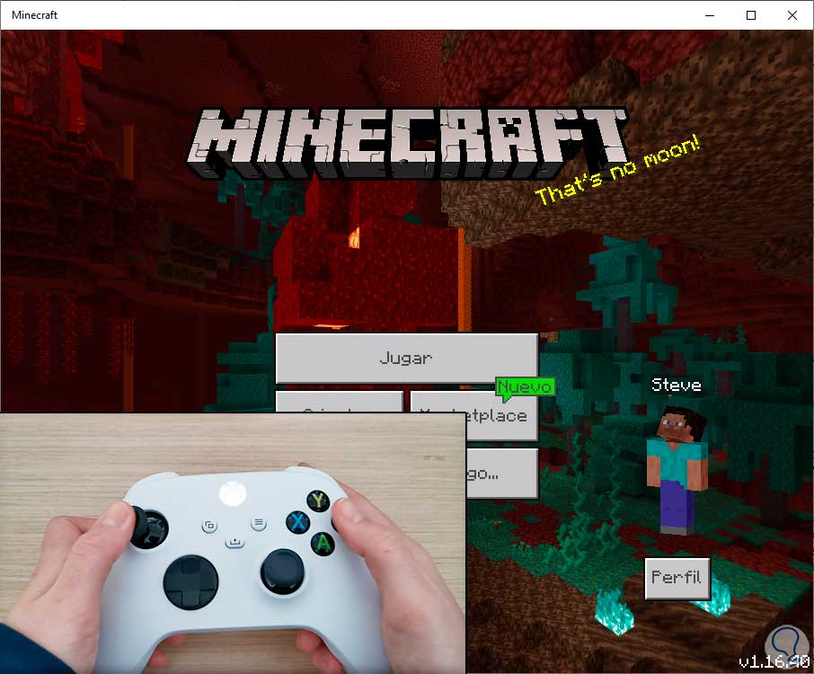
Task: Click the Minecraft title bar text
Action: tap(34, 15)
